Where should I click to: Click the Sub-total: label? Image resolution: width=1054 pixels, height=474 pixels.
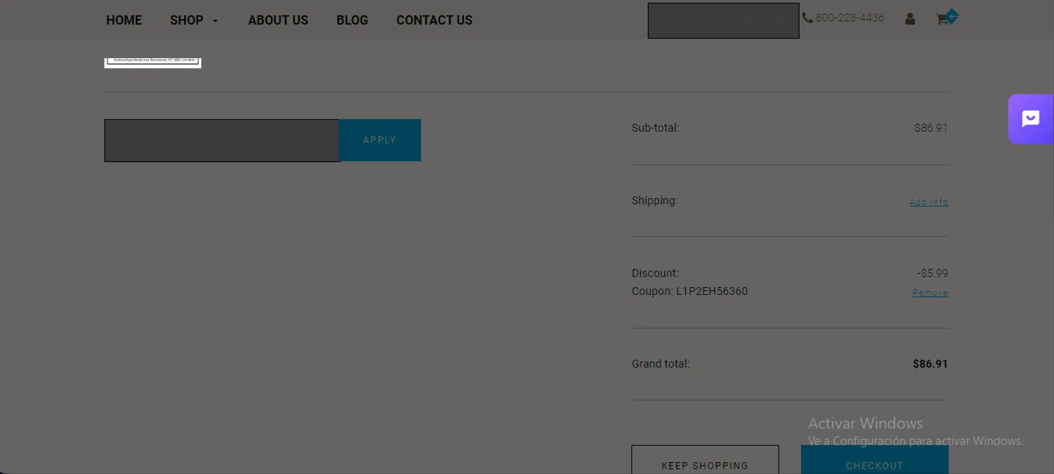coord(656,128)
